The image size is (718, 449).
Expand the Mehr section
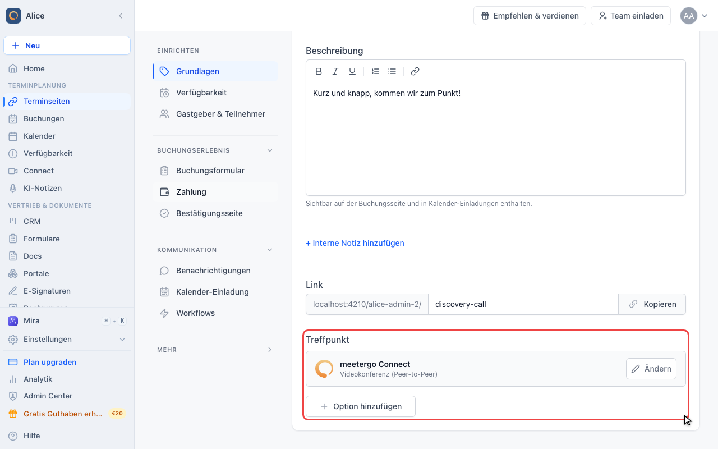click(270, 350)
